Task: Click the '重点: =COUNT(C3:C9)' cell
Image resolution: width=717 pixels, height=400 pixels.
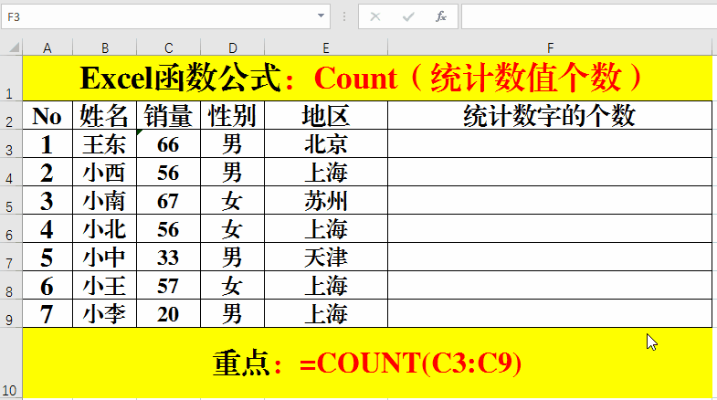Action: tap(367, 363)
